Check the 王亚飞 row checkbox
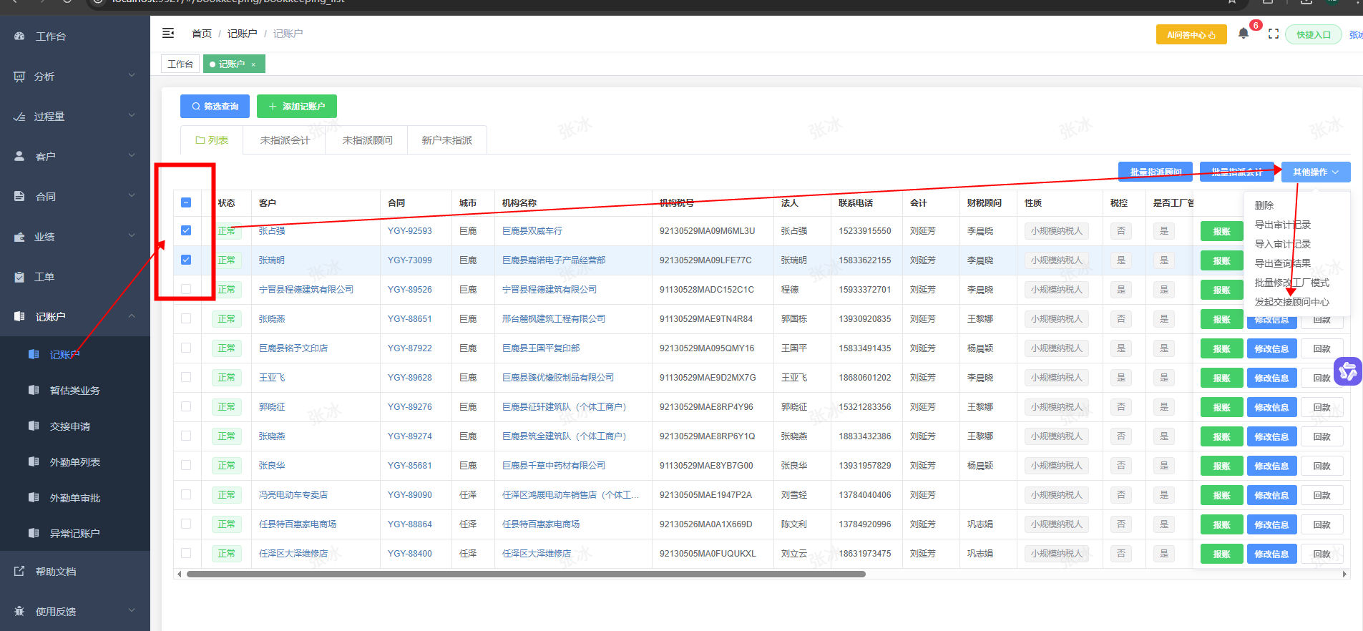1363x631 pixels. (x=186, y=377)
